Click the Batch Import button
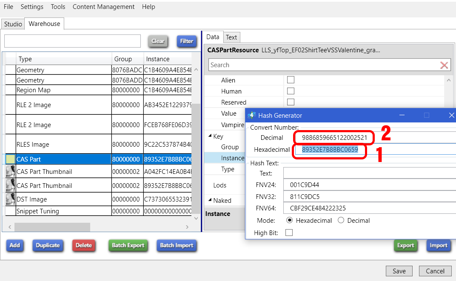This screenshot has height=281, width=456. click(177, 245)
